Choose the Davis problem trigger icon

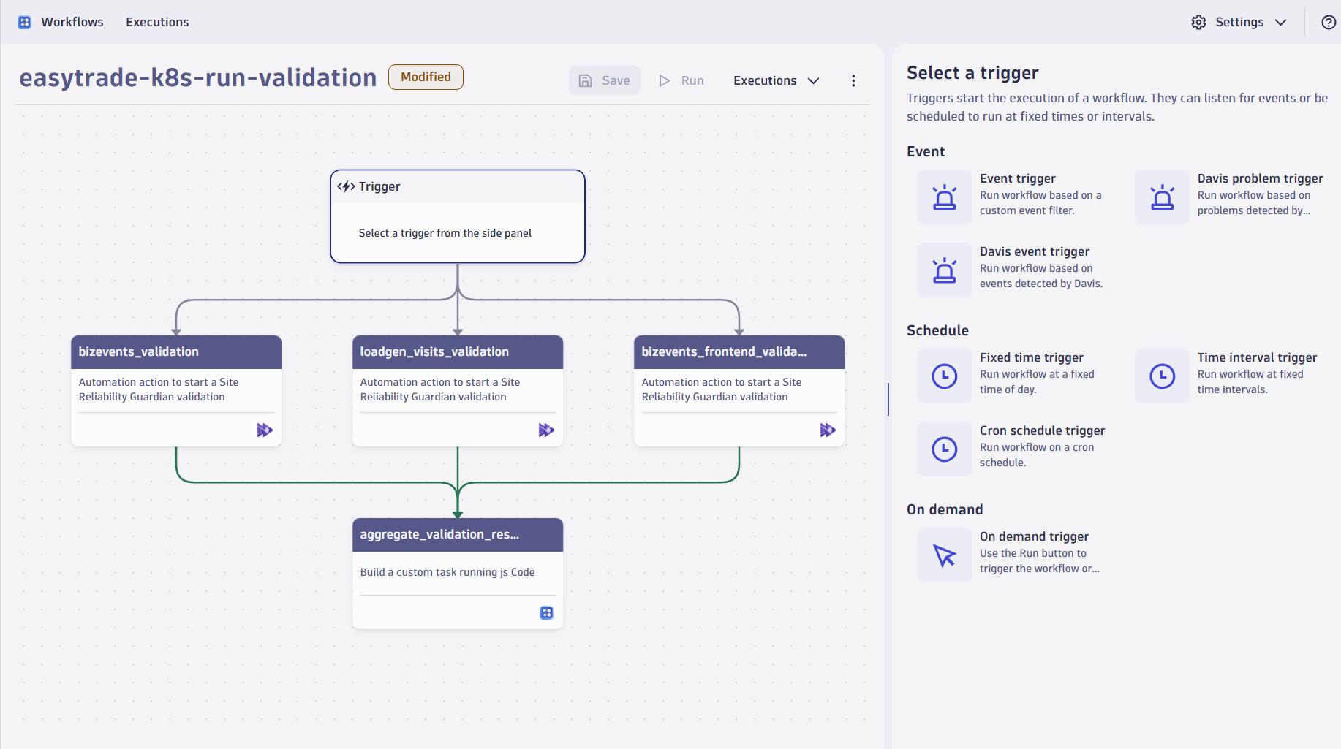[1162, 197]
